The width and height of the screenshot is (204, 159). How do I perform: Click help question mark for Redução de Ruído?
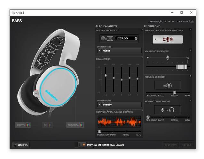[191, 76]
